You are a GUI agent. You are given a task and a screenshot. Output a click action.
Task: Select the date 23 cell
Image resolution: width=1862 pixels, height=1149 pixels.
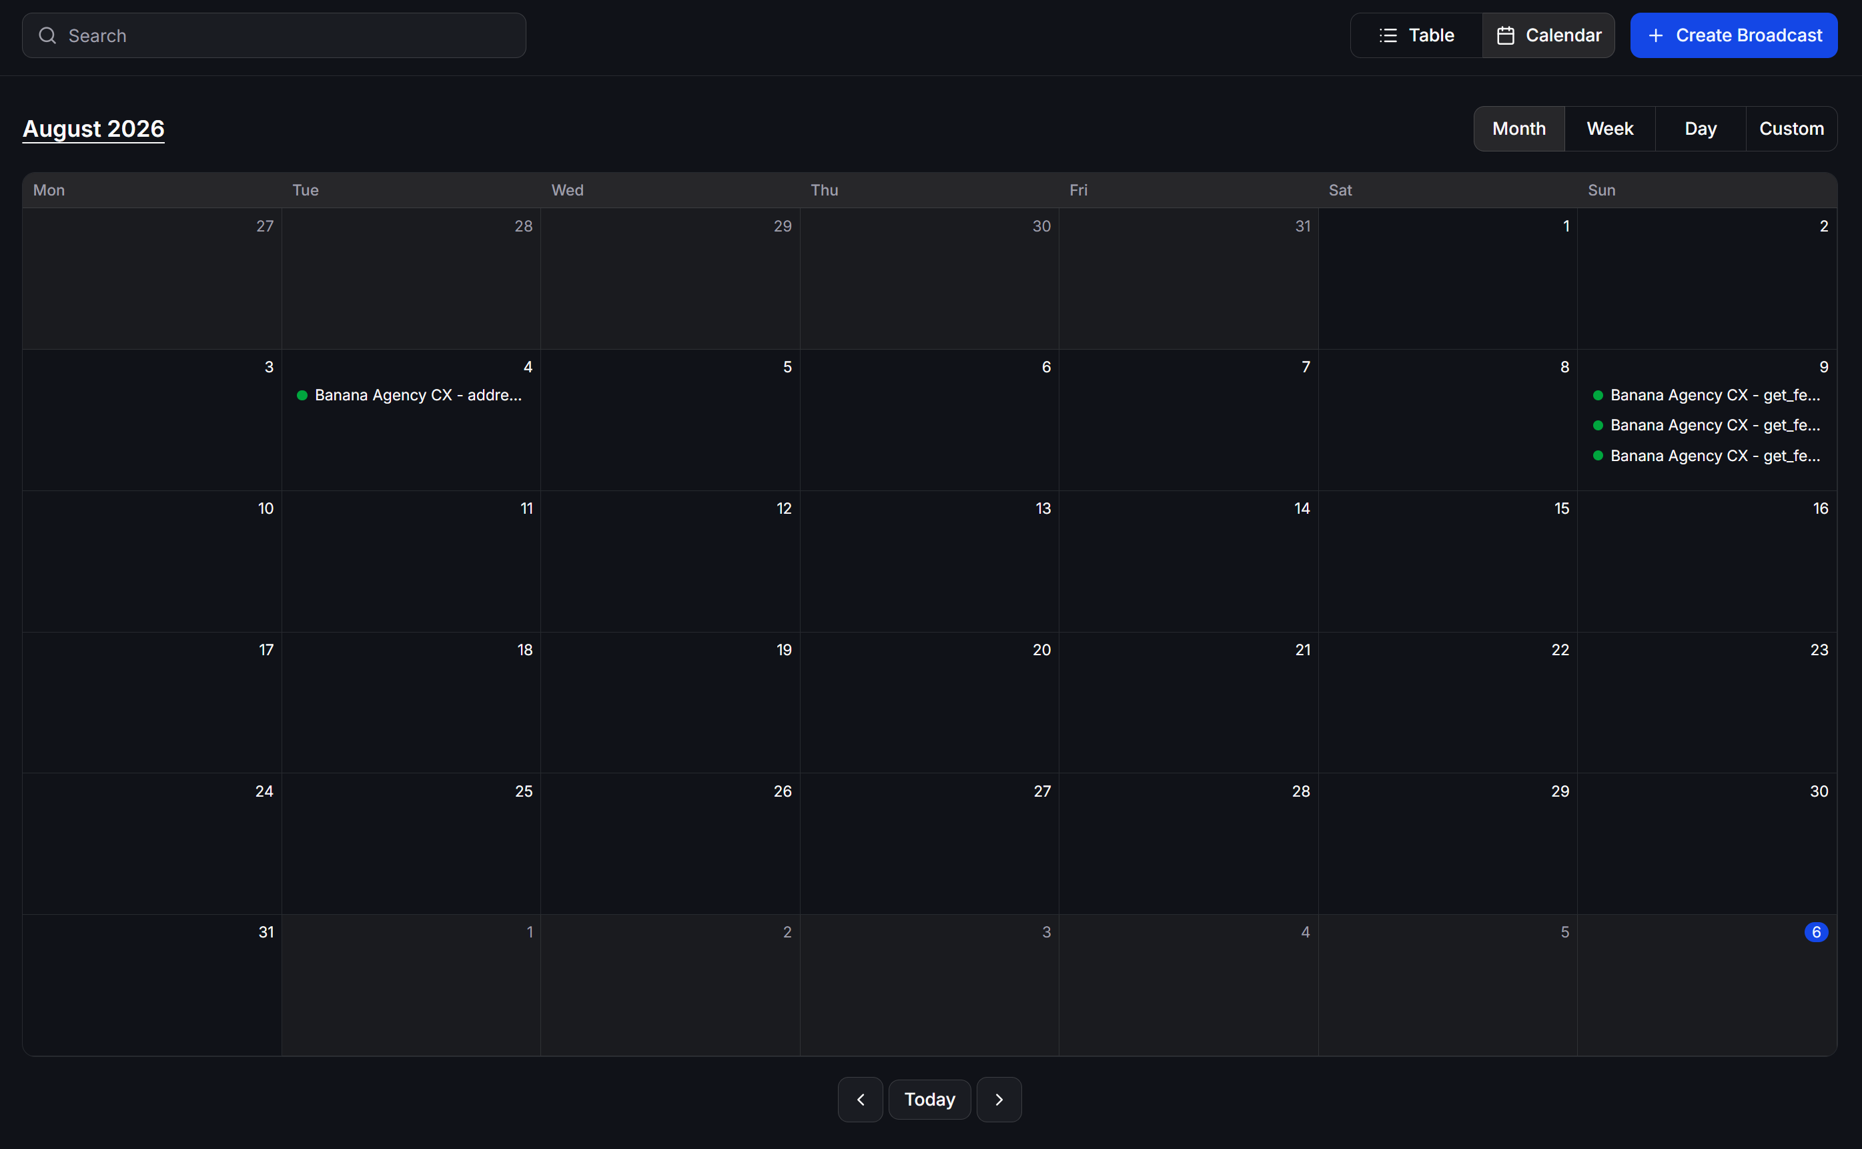click(x=1707, y=702)
